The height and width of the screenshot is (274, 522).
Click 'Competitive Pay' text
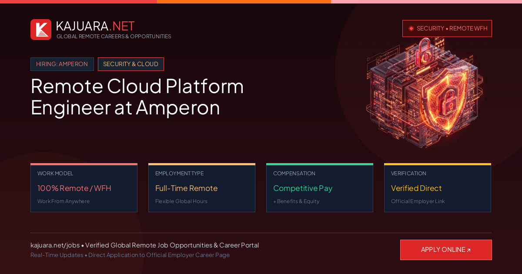coord(303,188)
